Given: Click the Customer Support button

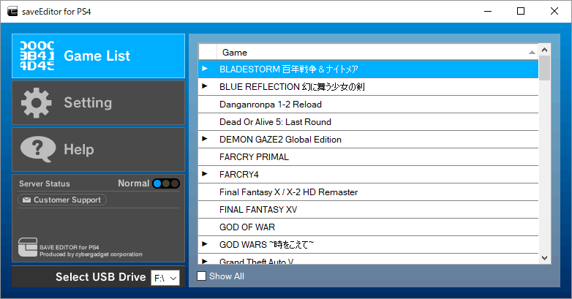Looking at the screenshot, I should [62, 200].
